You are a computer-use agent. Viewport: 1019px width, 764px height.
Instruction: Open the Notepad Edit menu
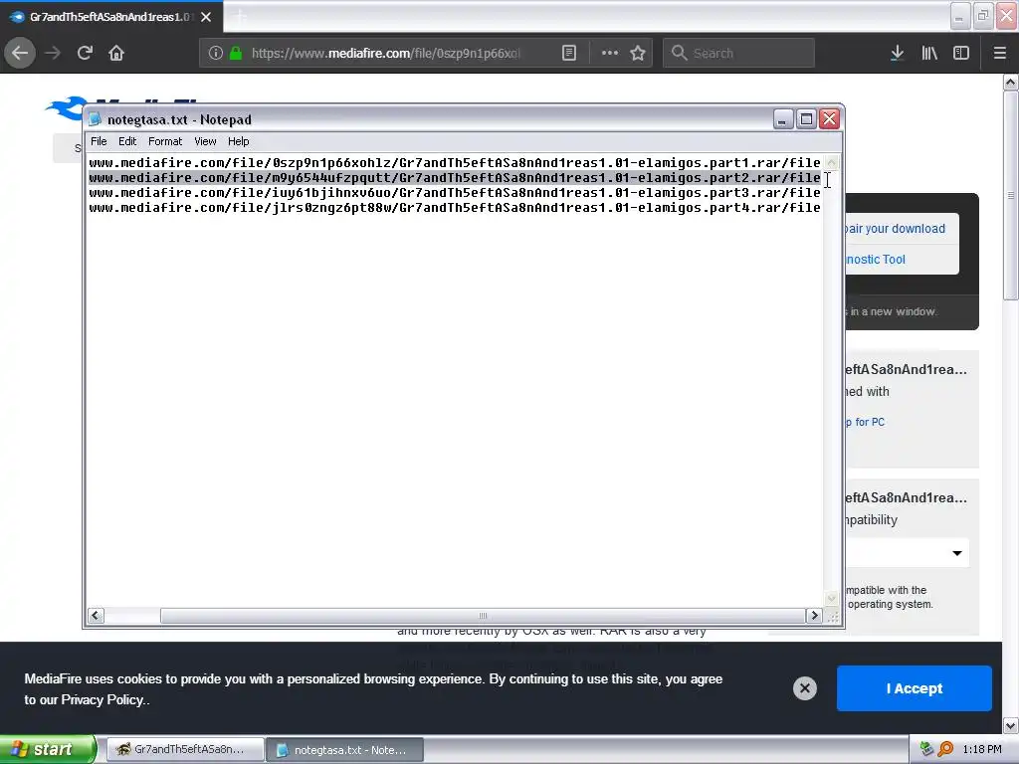[x=127, y=141]
